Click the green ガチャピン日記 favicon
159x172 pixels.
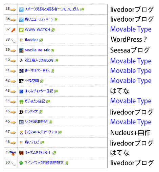(21, 102)
